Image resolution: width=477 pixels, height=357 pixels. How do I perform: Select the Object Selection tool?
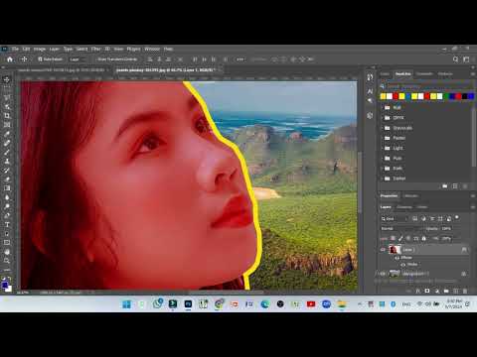click(7, 107)
